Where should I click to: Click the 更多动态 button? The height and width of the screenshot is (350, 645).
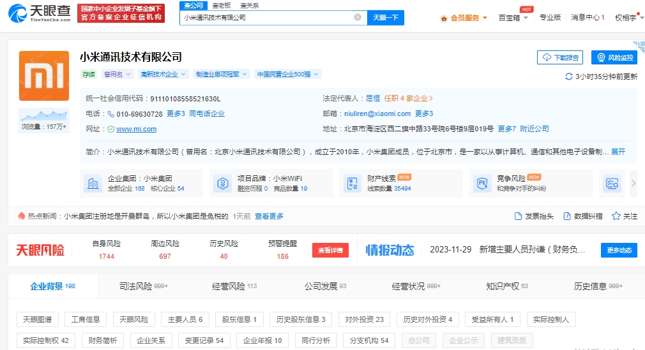pos(619,250)
